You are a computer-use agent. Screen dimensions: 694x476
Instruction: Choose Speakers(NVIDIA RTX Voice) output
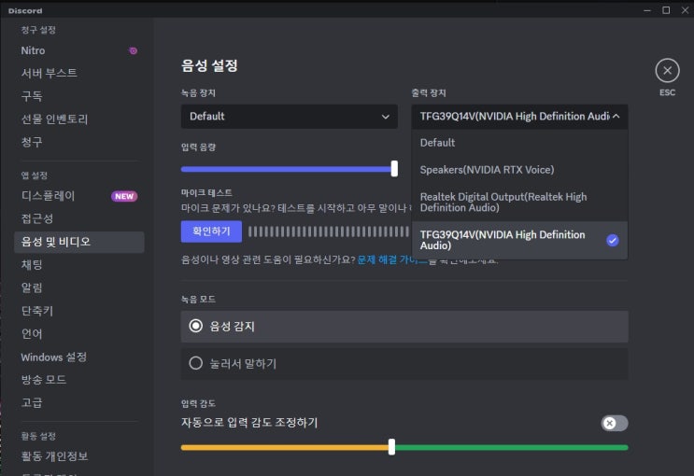(519, 170)
